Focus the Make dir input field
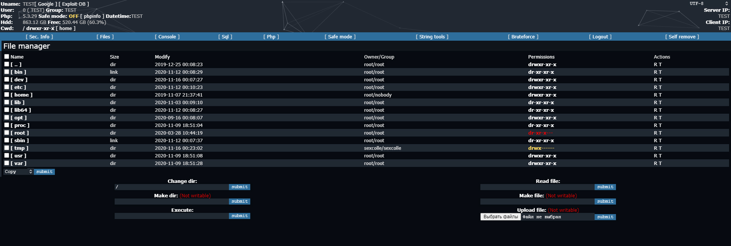 pyautogui.click(x=172, y=202)
